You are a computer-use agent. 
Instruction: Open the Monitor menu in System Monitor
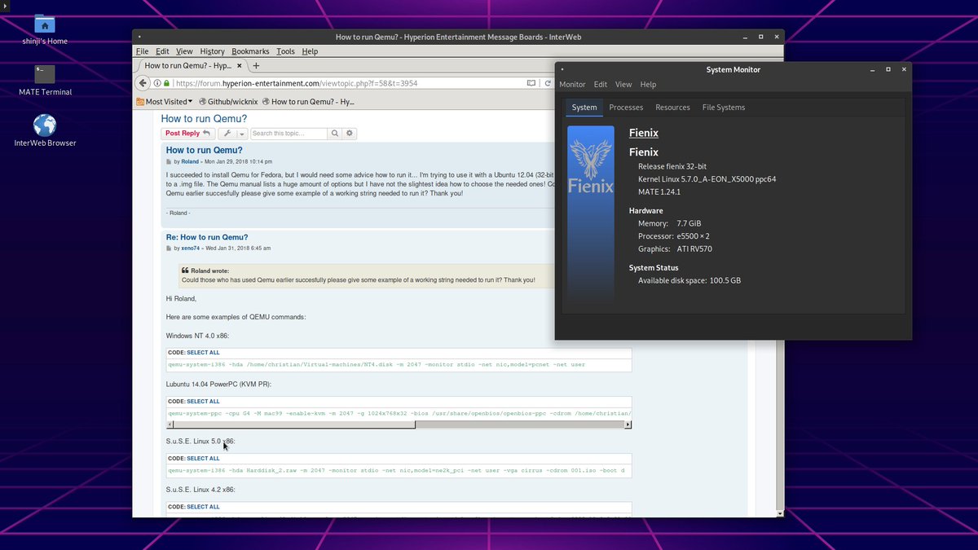(572, 85)
